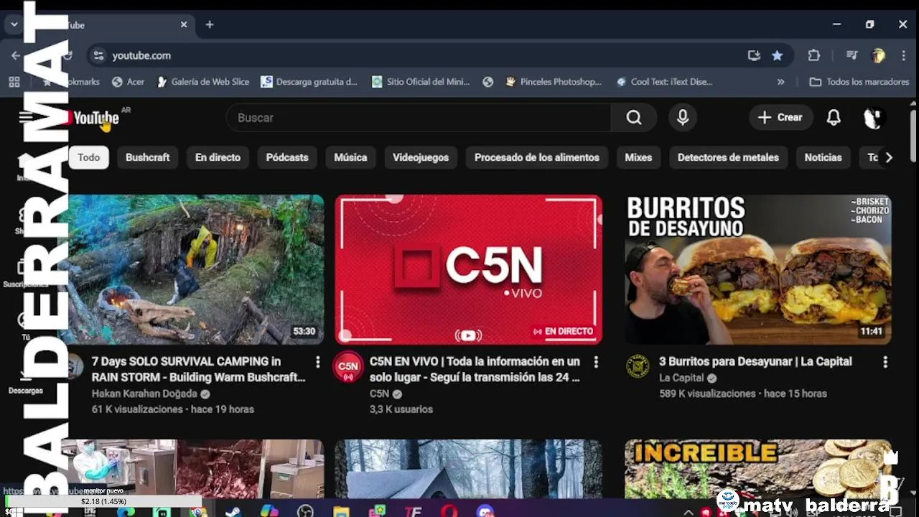
Task: Open video title 7 Days SOLO SURVIVAL CAMPING
Action: click(198, 369)
